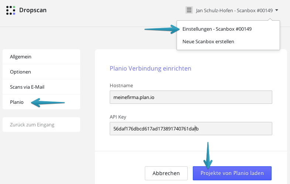Open Scans via E-Mail settings

[41, 87]
